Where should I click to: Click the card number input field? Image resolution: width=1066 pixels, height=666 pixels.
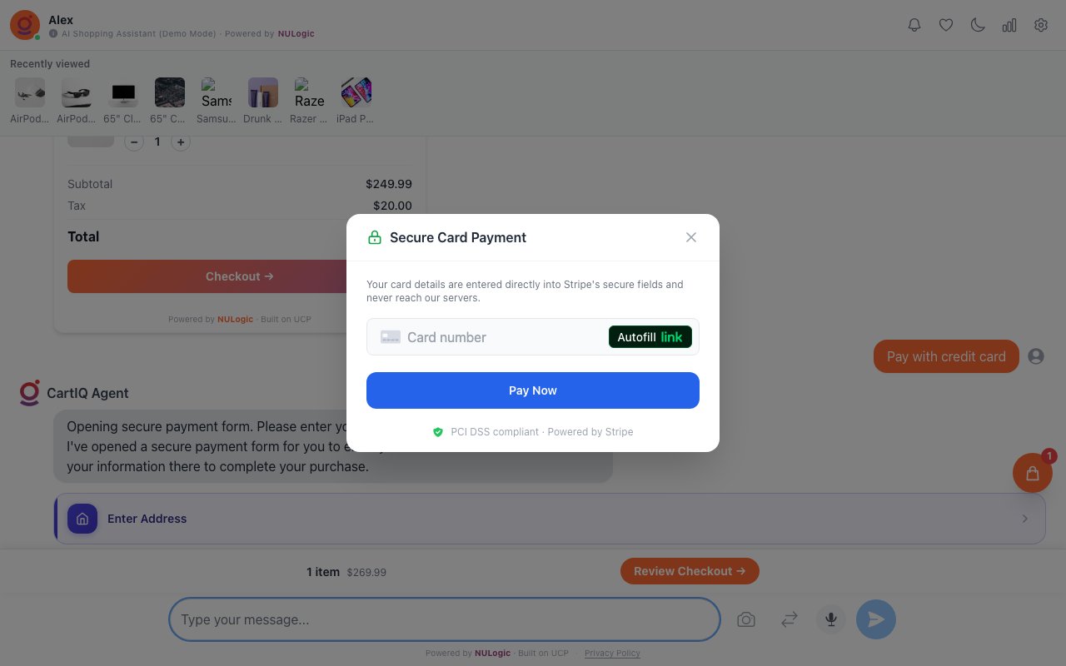(x=483, y=337)
